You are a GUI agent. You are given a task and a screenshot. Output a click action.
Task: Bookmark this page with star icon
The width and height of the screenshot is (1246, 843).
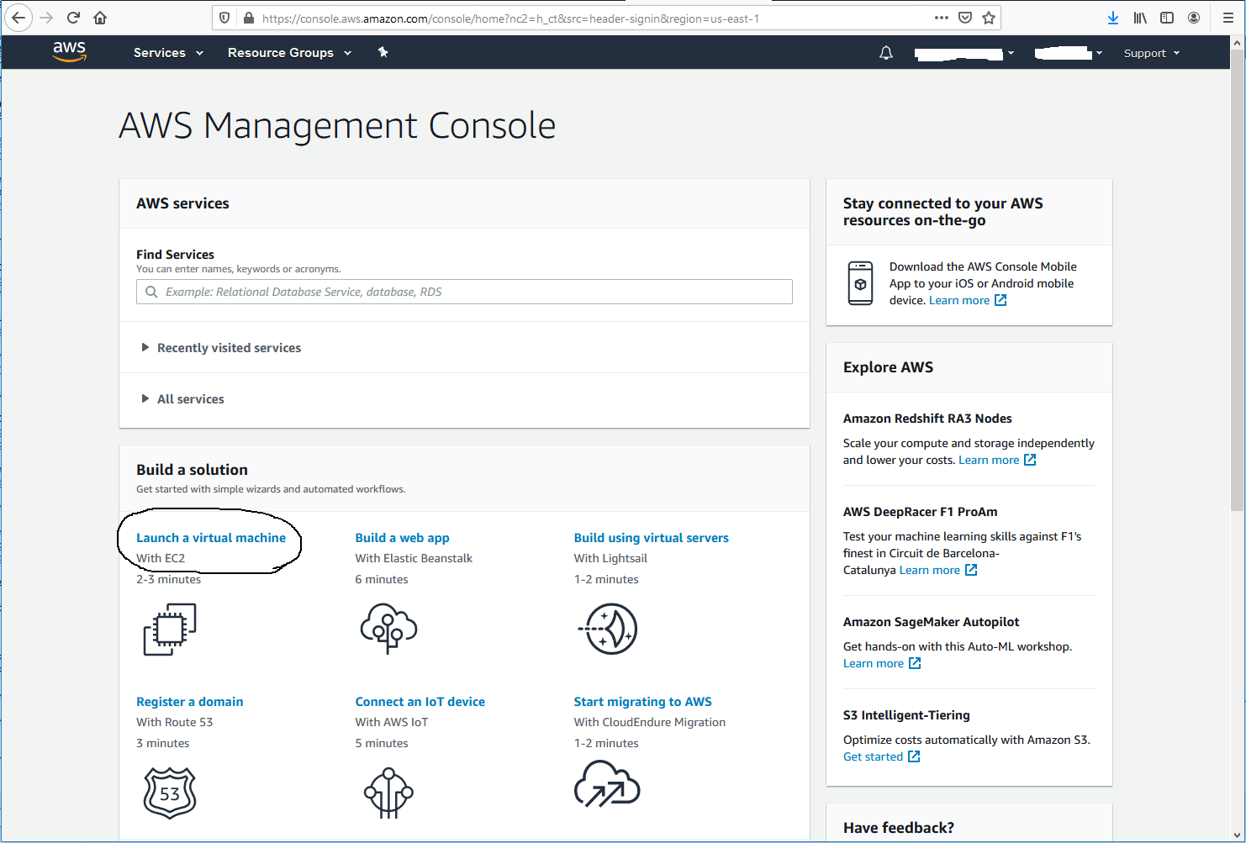click(x=989, y=18)
